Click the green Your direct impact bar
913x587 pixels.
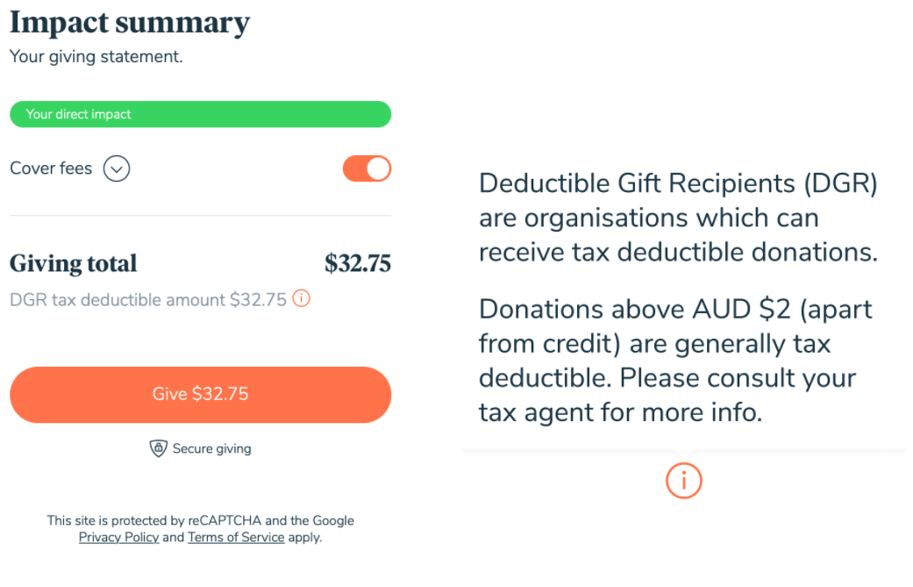200,113
